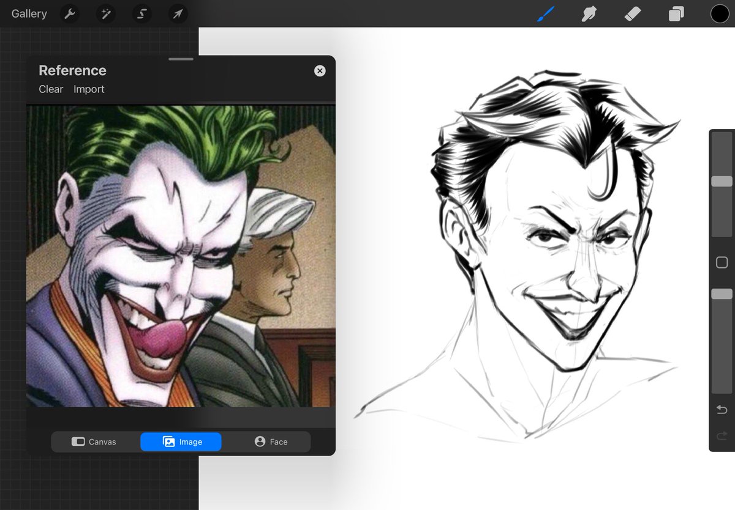Open the active color swatch
Viewport: 735px width, 510px height.
pyautogui.click(x=720, y=13)
